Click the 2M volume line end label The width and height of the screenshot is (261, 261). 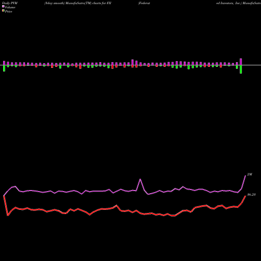pyautogui.click(x=250, y=174)
